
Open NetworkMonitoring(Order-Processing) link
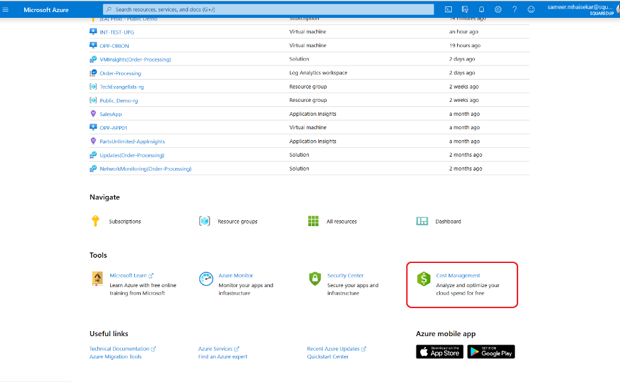[146, 169]
